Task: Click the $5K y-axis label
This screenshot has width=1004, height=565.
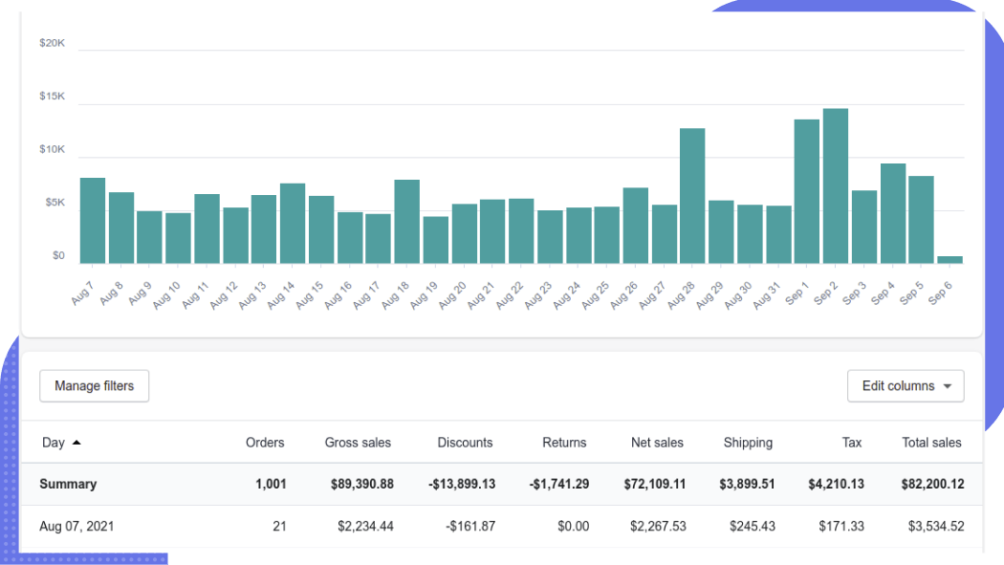Action: coord(55,203)
